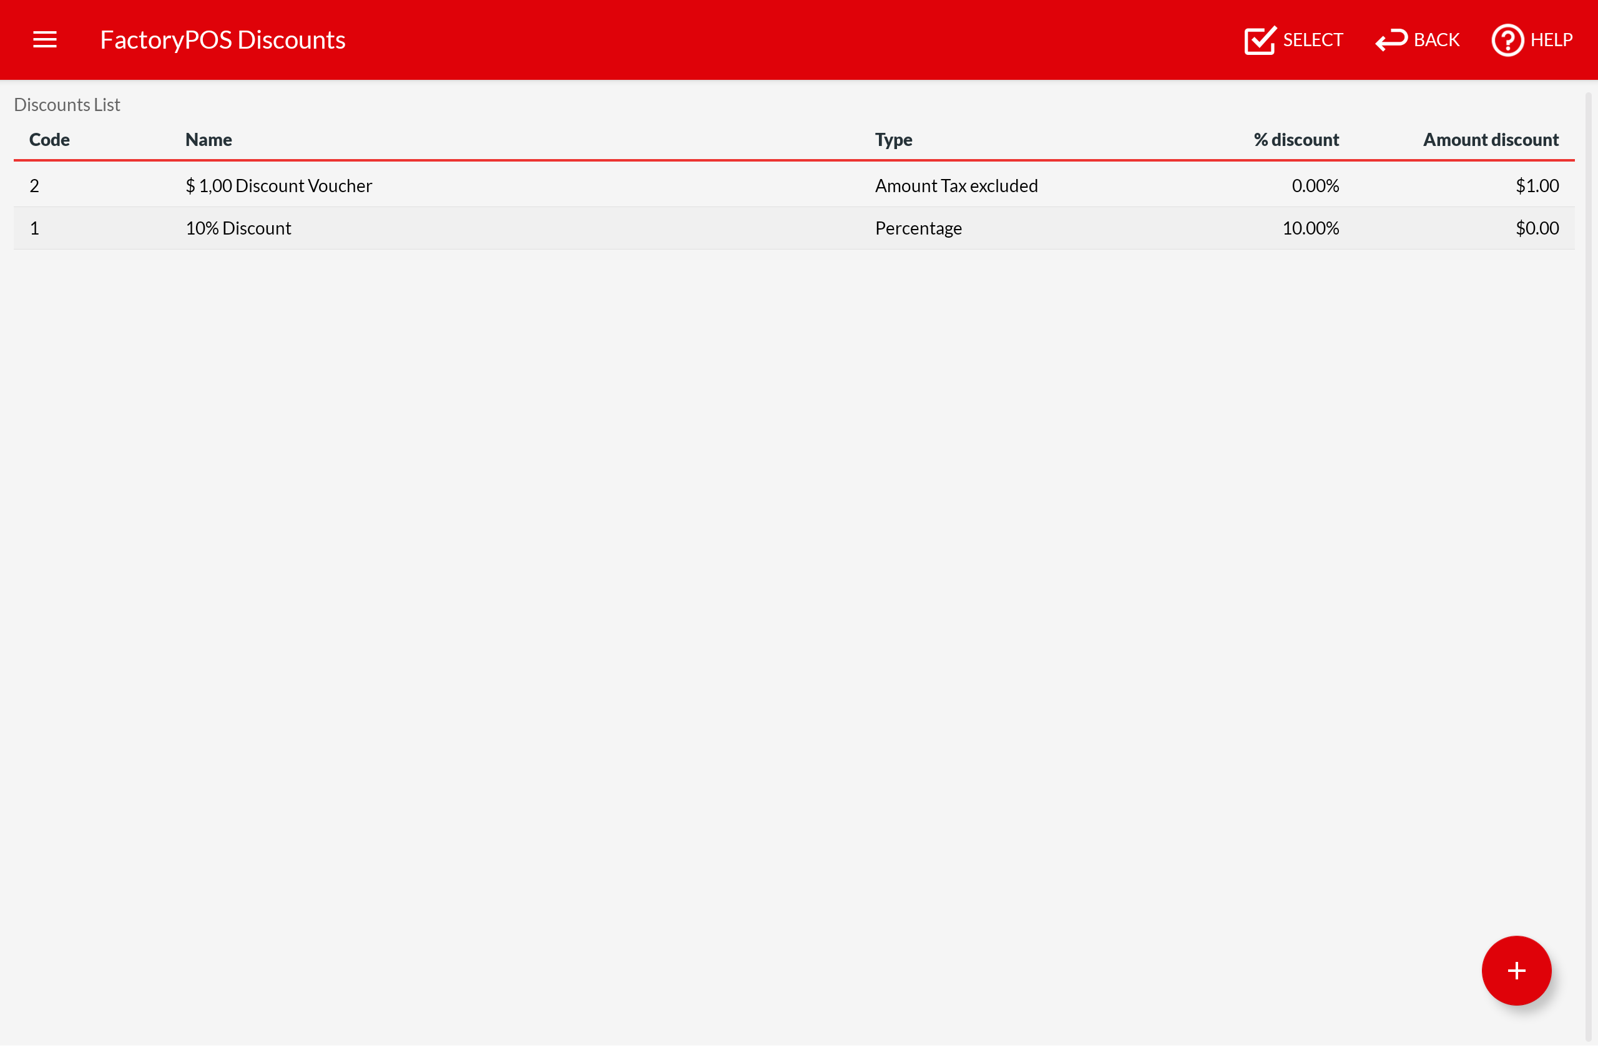This screenshot has width=1598, height=1053.
Task: Click the % discount column header
Action: click(1296, 140)
